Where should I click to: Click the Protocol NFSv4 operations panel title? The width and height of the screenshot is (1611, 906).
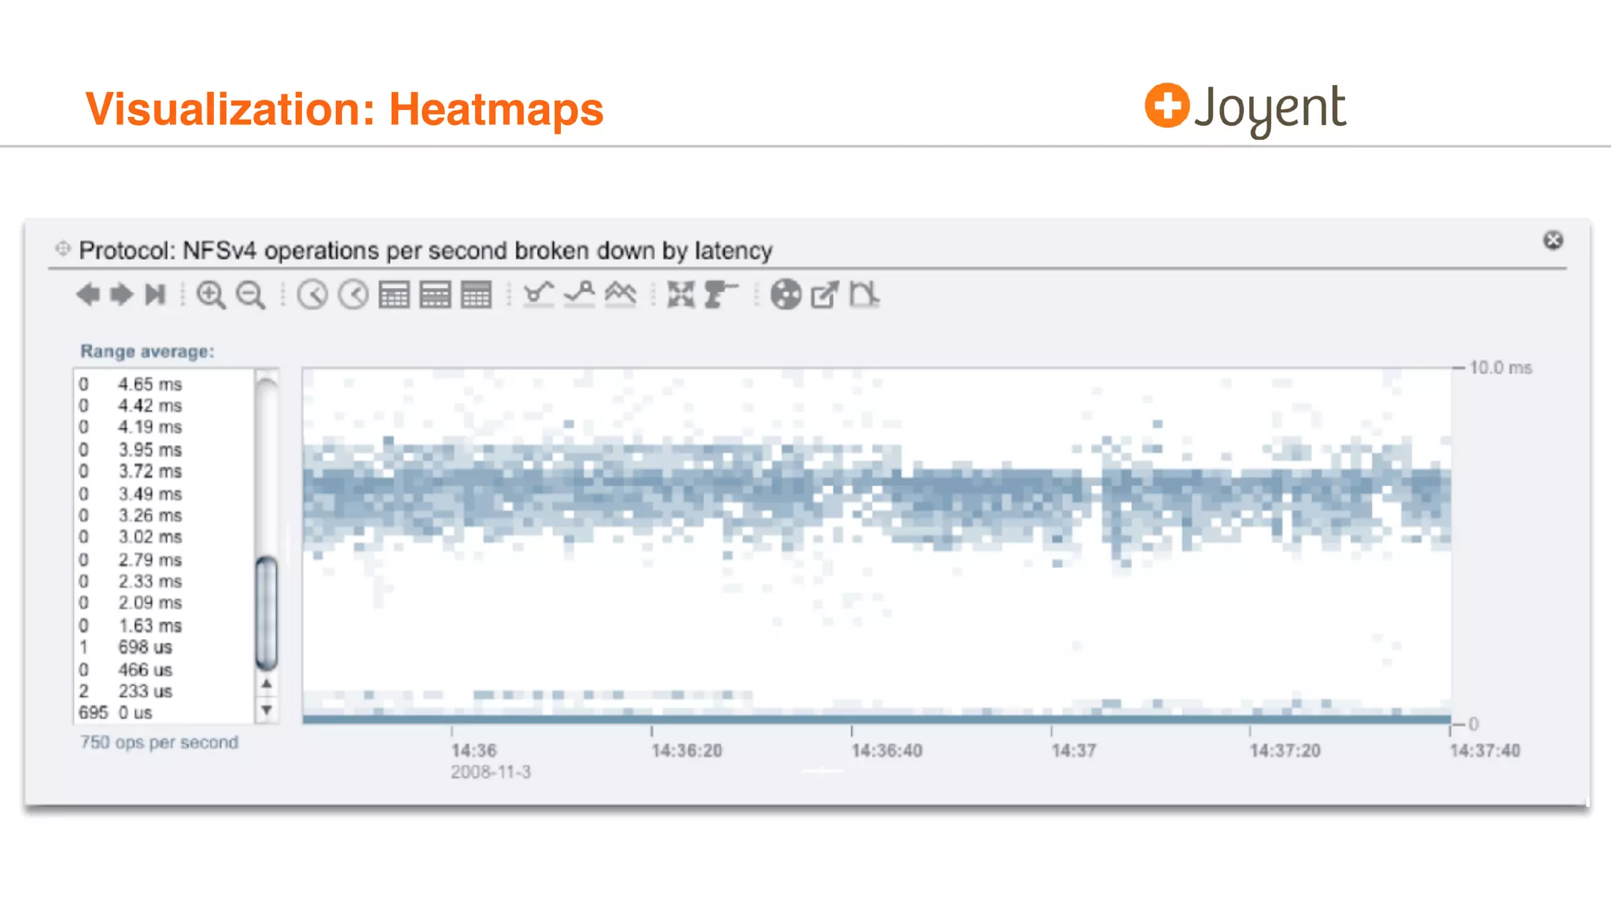[x=426, y=250]
